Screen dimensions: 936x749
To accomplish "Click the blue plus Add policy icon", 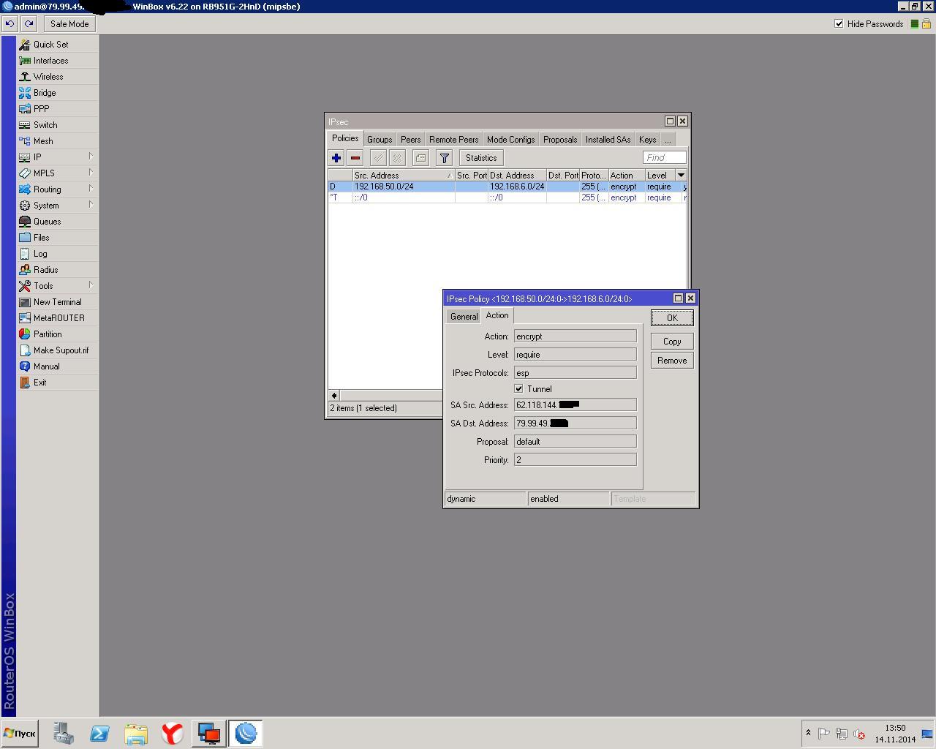I will tap(336, 158).
